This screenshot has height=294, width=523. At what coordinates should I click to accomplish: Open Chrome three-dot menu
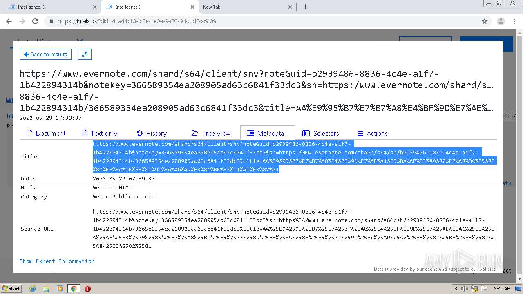point(514,21)
